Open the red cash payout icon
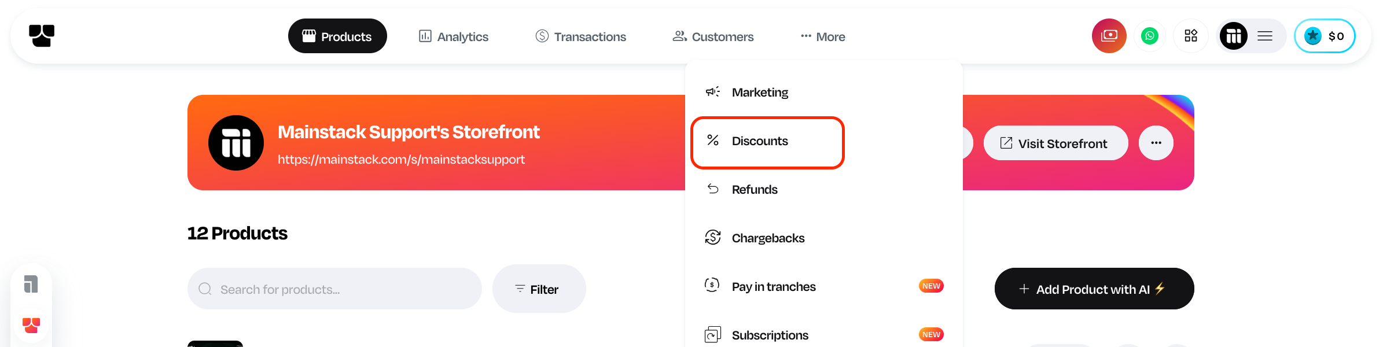 tap(1109, 36)
